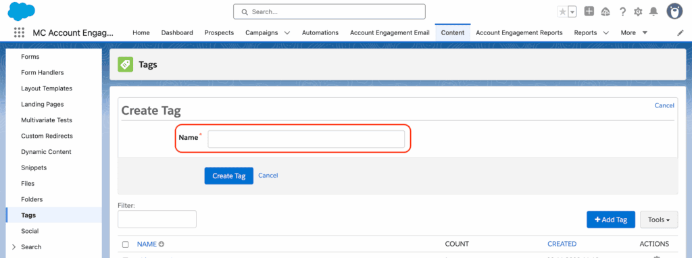Open the Home tab
This screenshot has width=692, height=258.
141,32
